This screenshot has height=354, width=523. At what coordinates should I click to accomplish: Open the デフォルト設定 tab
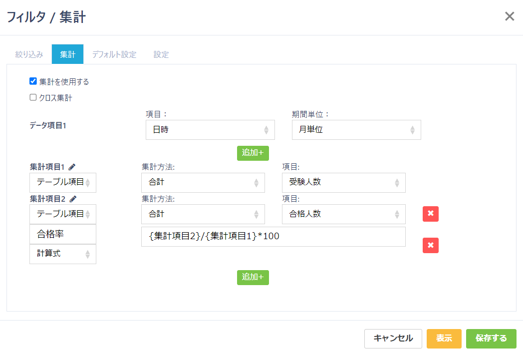pyautogui.click(x=114, y=54)
